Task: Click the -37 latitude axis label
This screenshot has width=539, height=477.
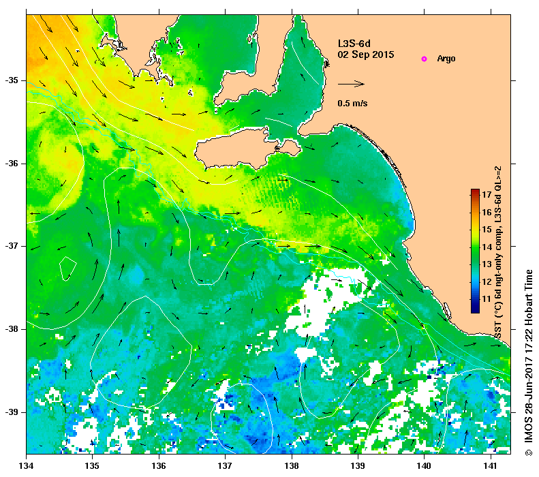Action: (12, 246)
